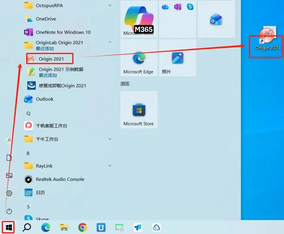
Task: Open the blue bear-face app on taskbar
Action: point(101,227)
